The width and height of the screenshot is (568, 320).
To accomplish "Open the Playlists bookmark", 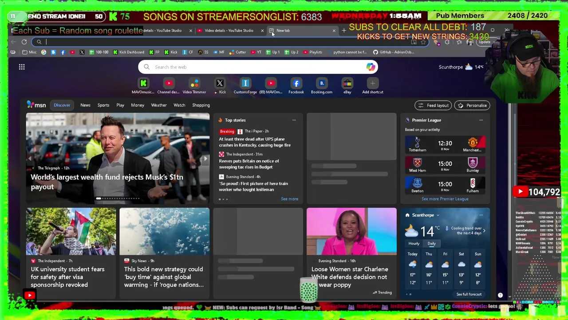I will (x=312, y=52).
